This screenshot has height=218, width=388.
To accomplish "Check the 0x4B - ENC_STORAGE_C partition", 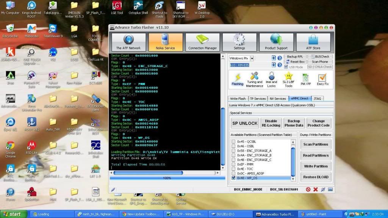I will tap(233, 160).
